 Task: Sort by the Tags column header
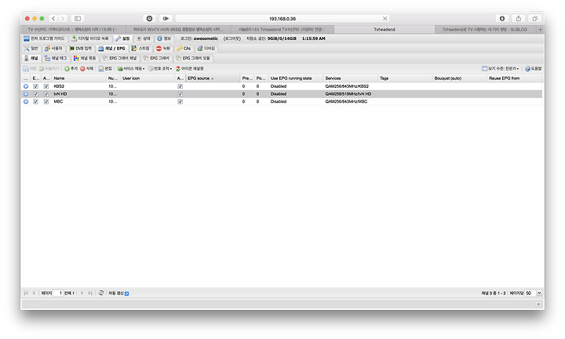[x=405, y=78]
